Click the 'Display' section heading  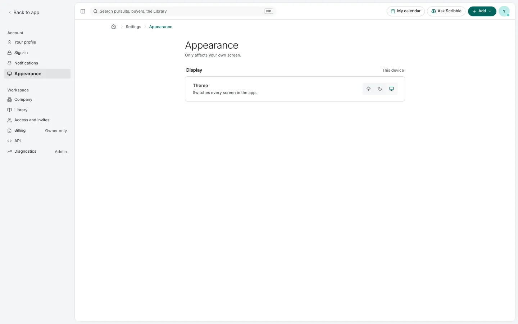pyautogui.click(x=194, y=70)
